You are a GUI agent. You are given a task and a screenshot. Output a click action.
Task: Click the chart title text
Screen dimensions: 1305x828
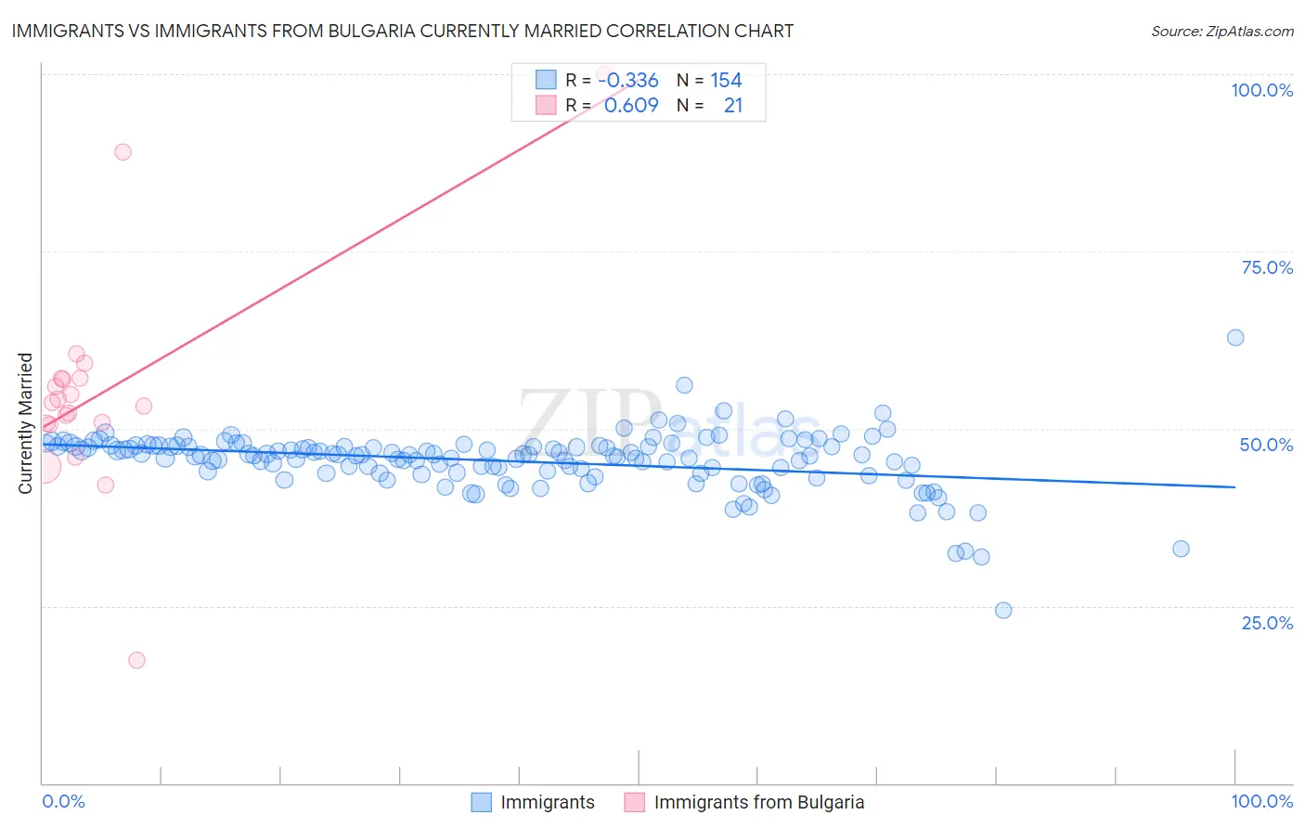pos(403,31)
